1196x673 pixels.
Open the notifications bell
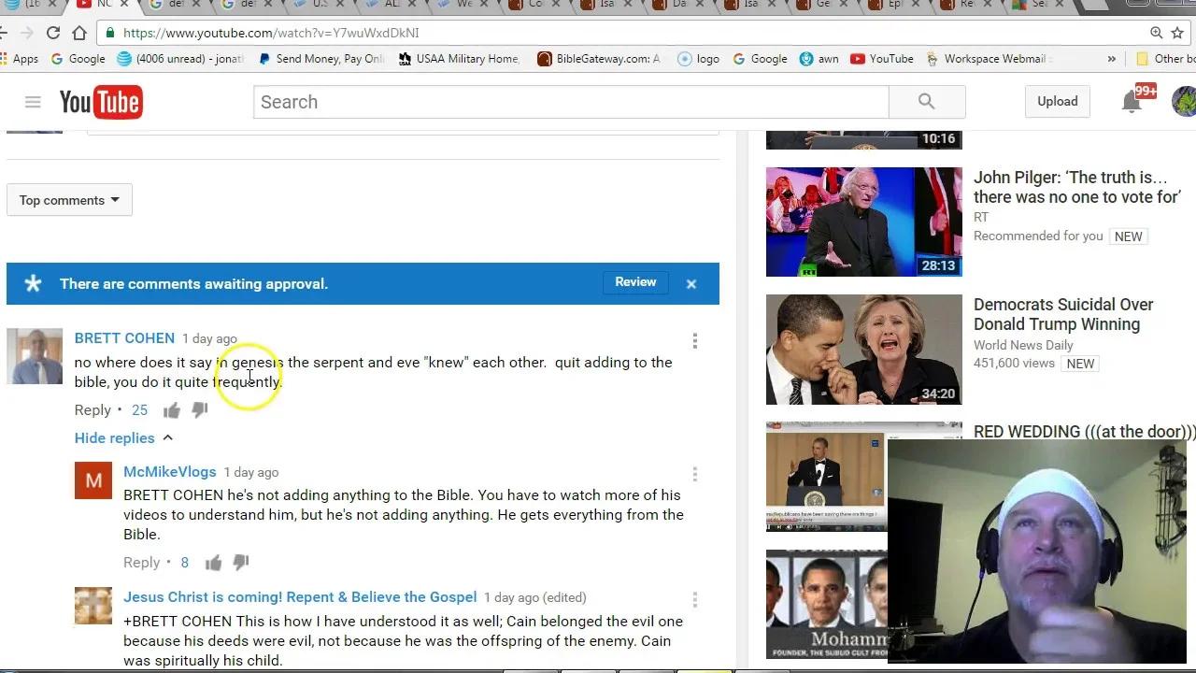(x=1132, y=102)
